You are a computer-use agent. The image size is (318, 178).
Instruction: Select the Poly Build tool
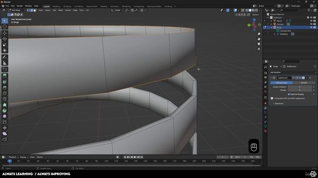click(x=4, y=105)
